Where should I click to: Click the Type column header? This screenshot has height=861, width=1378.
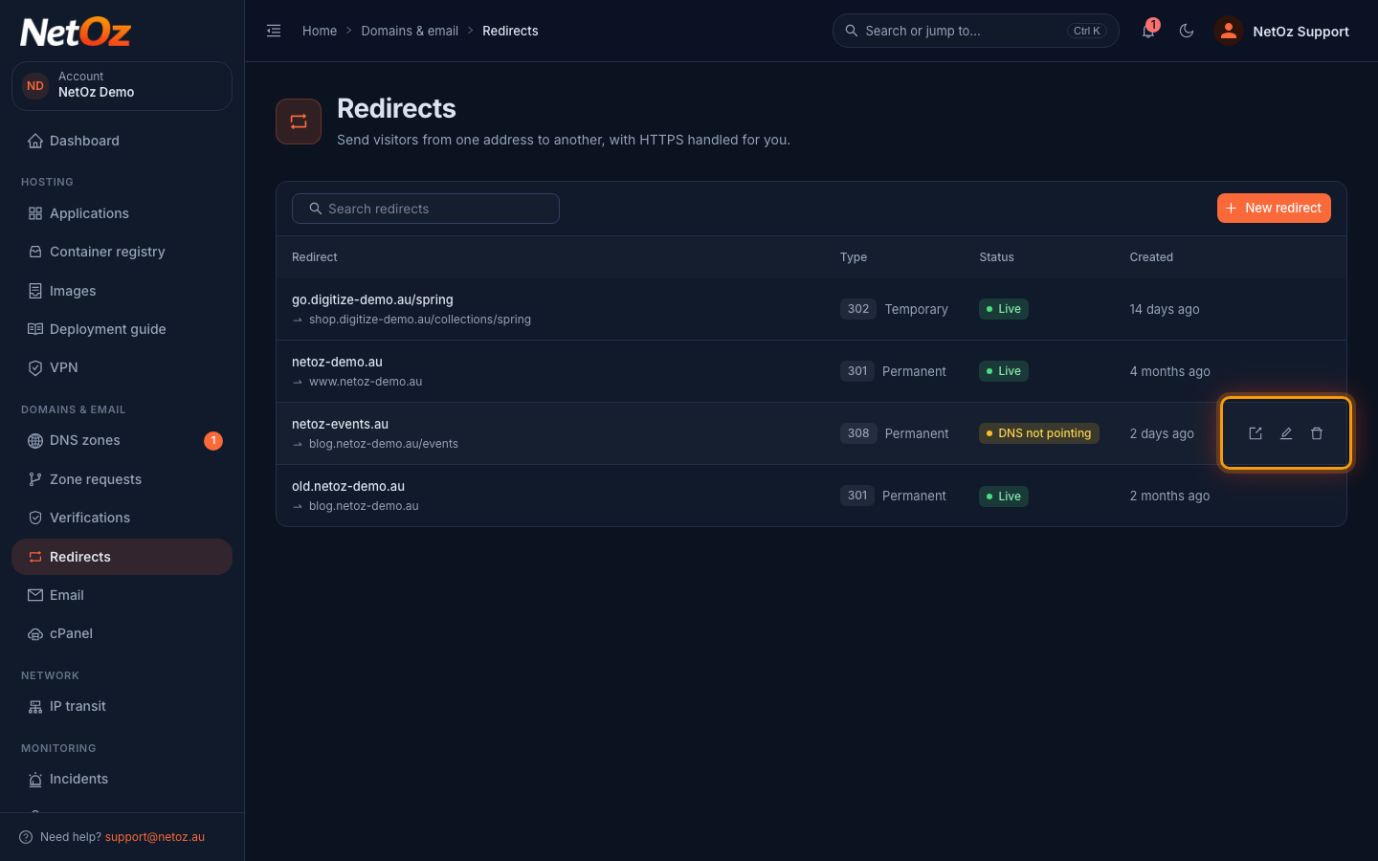[854, 257]
